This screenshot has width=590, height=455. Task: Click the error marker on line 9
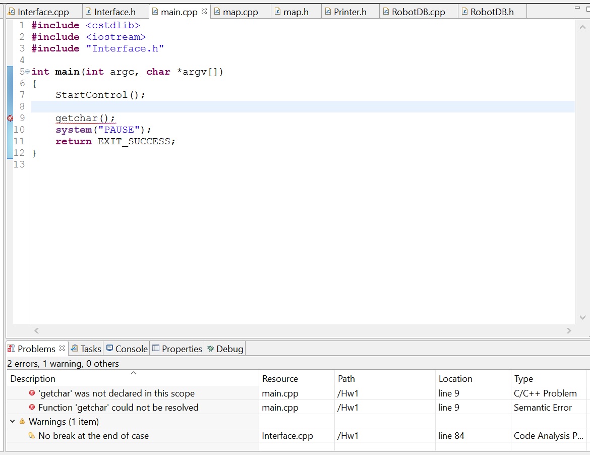pyautogui.click(x=10, y=118)
